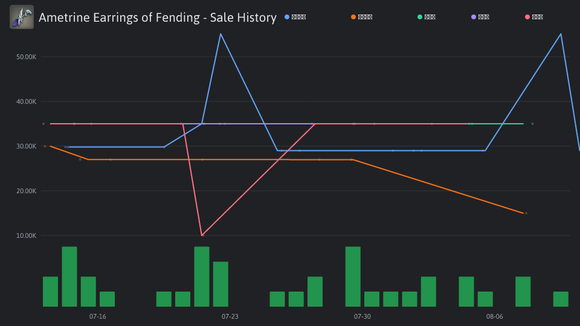Click the 'Ametrine Earrings of Fending - Sale History' title
580x326 pixels.
click(158, 18)
